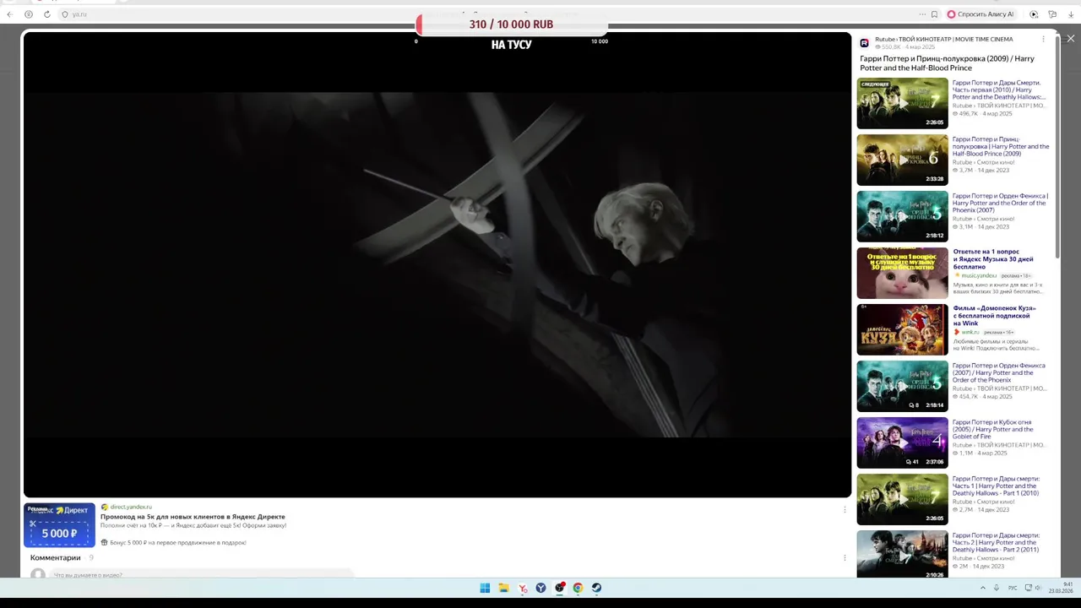The height and width of the screenshot is (608, 1081).
Task: Click the Rutube channel logo icon
Action: pyautogui.click(x=864, y=43)
